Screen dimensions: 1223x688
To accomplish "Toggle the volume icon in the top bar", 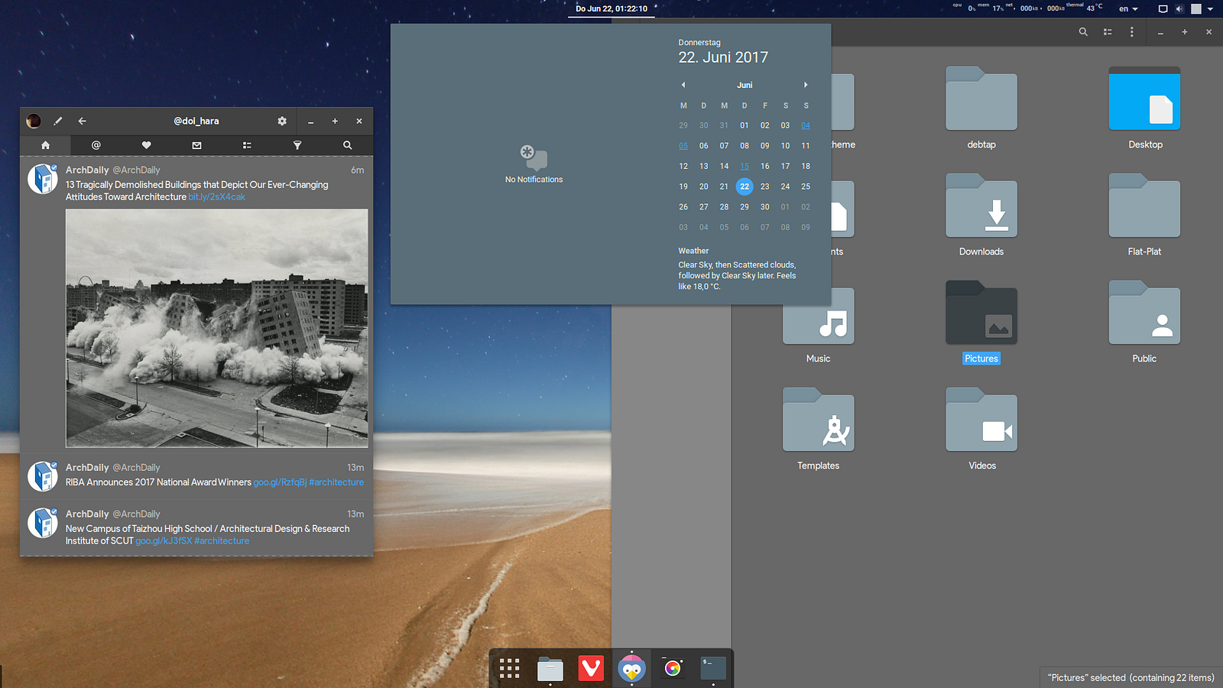I will (x=1179, y=9).
